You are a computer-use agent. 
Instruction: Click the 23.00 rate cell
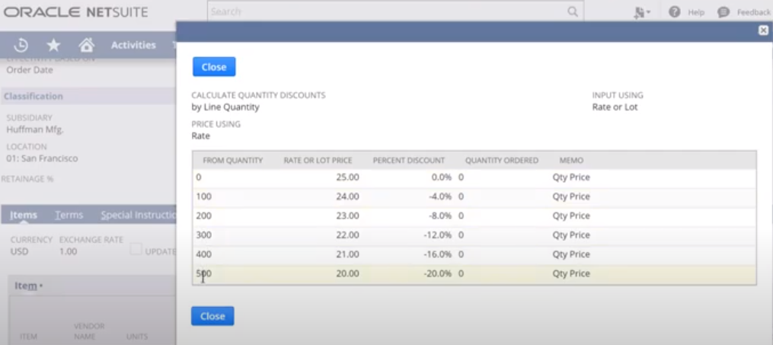pyautogui.click(x=347, y=216)
